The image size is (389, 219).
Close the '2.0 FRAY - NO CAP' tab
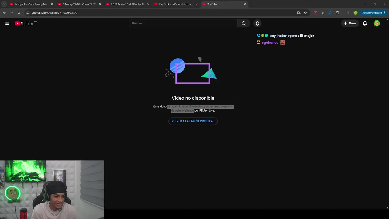click(148, 4)
